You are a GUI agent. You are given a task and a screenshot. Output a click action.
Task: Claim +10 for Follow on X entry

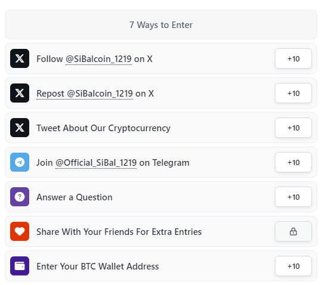pos(293,58)
